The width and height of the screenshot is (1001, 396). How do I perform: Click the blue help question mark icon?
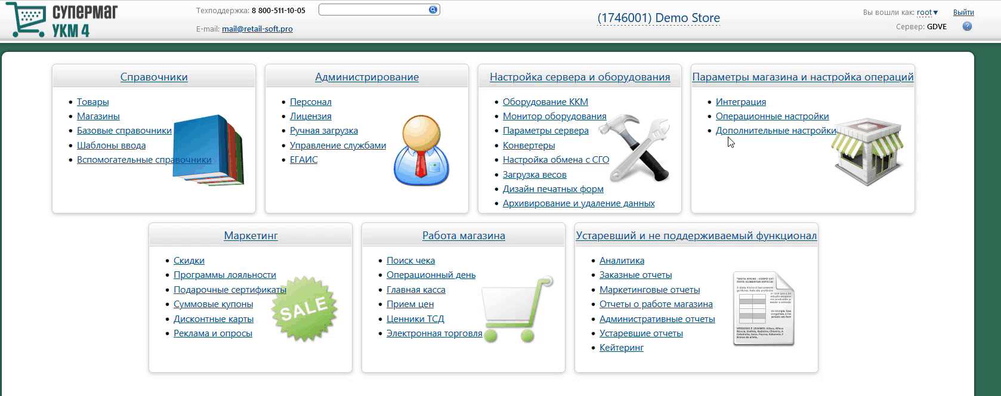click(967, 27)
